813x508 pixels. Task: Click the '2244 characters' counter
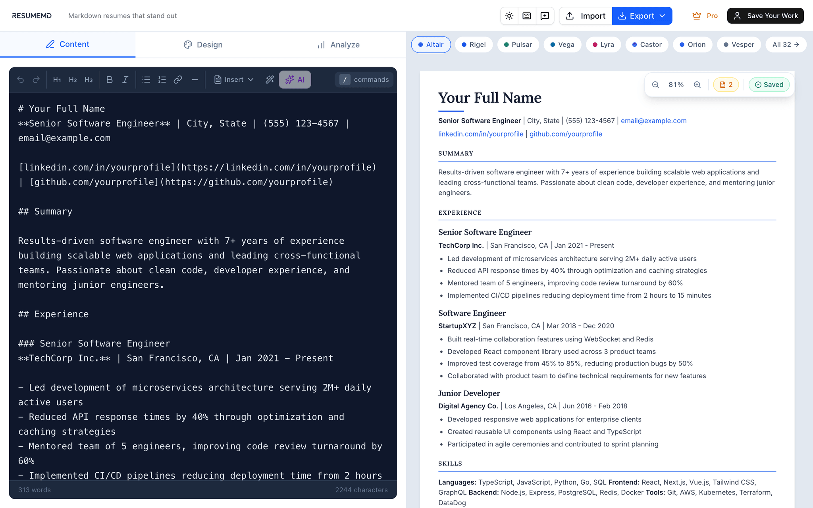coord(361,490)
